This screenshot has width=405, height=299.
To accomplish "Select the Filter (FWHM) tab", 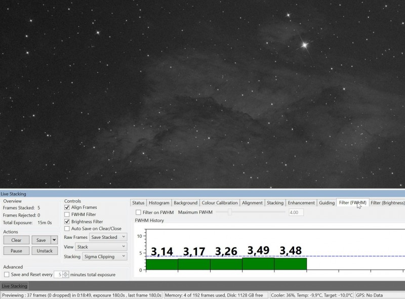I will 352,202.
